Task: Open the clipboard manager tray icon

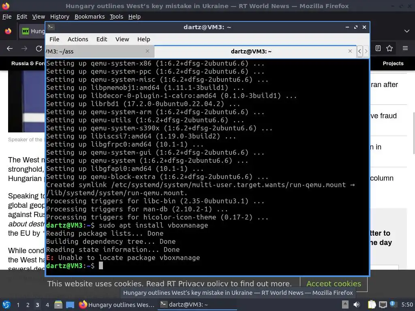Action: 372,305
